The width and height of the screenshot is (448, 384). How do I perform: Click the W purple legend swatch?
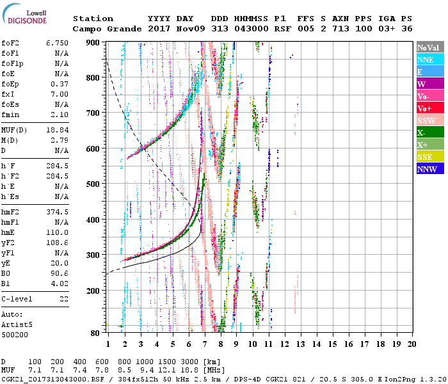(430, 83)
